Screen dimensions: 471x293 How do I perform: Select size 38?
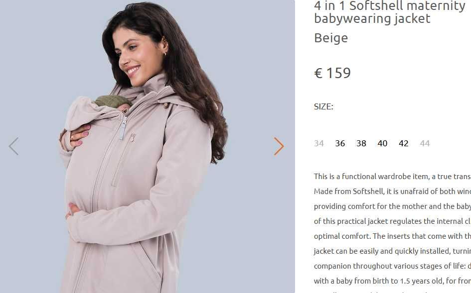pos(361,143)
